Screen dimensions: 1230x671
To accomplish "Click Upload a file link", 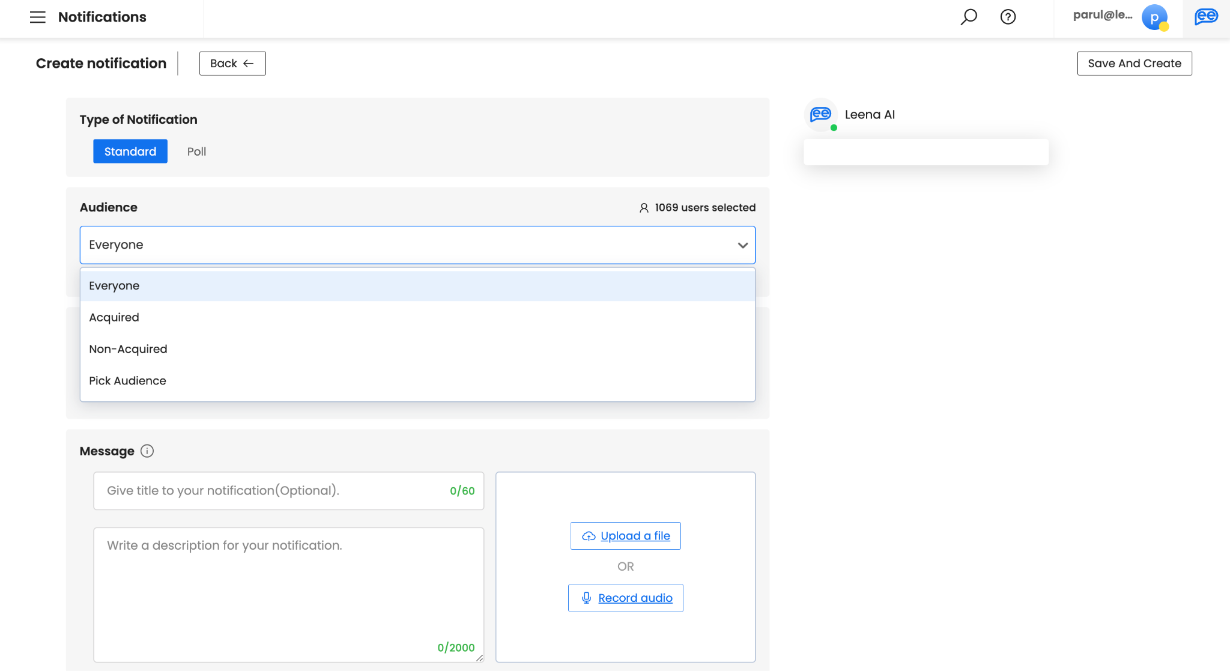I will click(x=634, y=536).
